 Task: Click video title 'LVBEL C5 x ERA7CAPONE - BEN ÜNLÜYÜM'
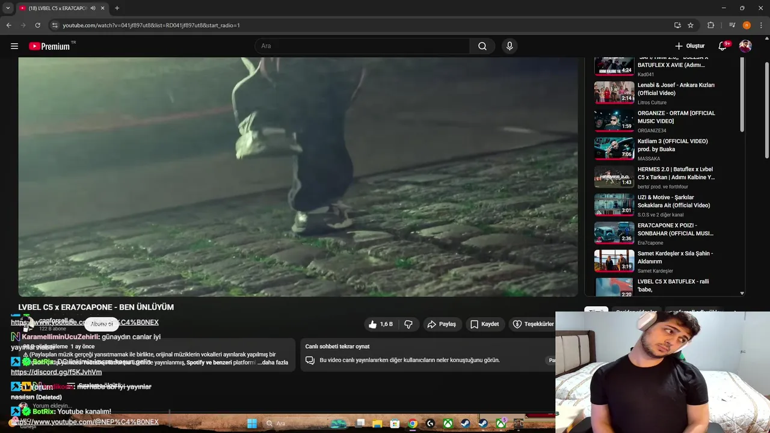click(x=96, y=307)
